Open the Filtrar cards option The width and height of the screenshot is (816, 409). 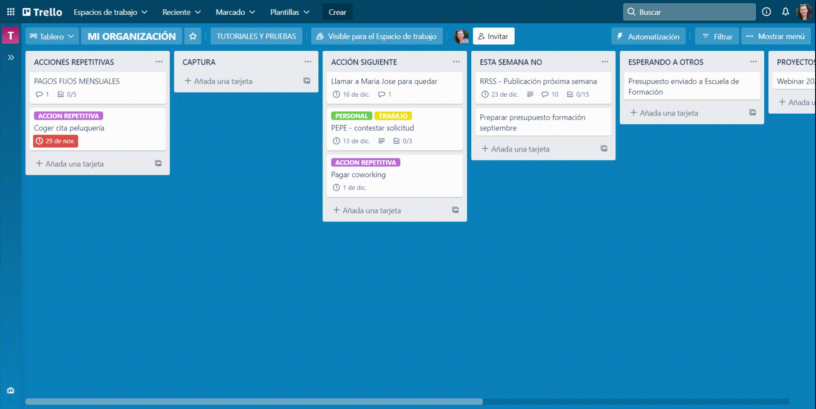click(x=717, y=36)
